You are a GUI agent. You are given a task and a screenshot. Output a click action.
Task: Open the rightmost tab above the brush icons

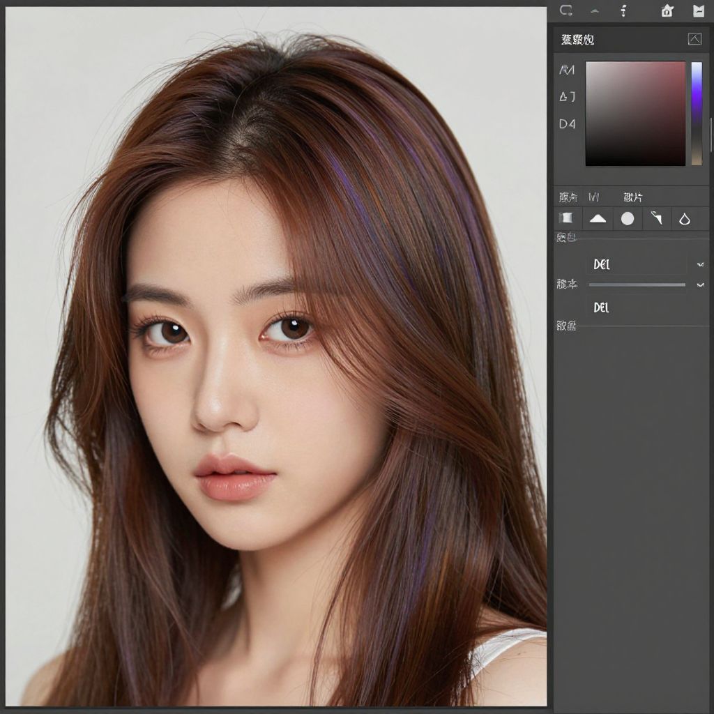(633, 197)
